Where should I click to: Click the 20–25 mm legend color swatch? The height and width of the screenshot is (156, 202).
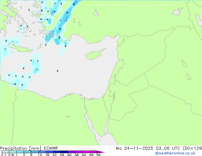(57, 152)
